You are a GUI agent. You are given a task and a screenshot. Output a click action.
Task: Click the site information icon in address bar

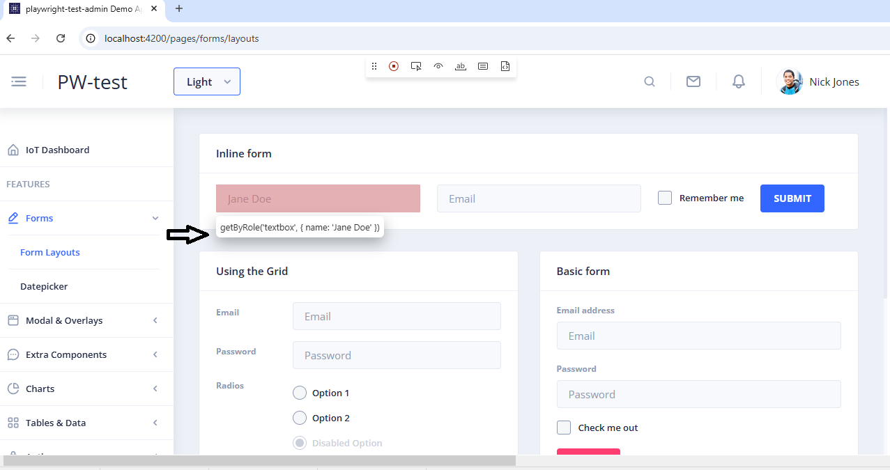91,38
